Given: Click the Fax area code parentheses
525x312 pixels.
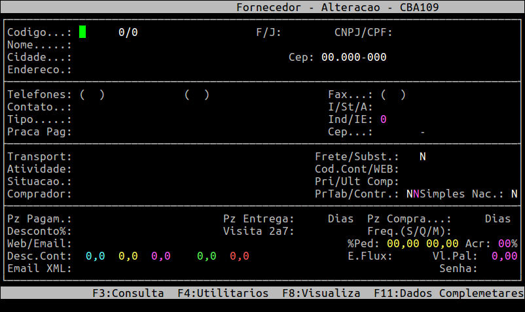Looking at the screenshot, I should 393,95.
